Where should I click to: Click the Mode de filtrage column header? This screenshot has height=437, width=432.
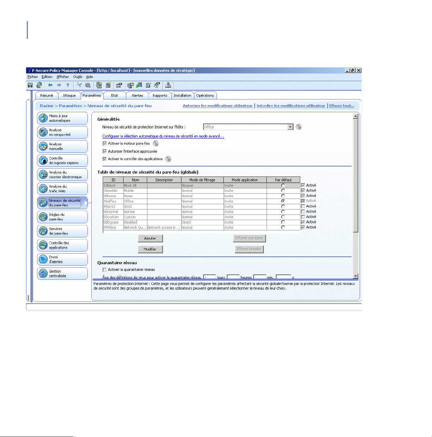(202, 180)
